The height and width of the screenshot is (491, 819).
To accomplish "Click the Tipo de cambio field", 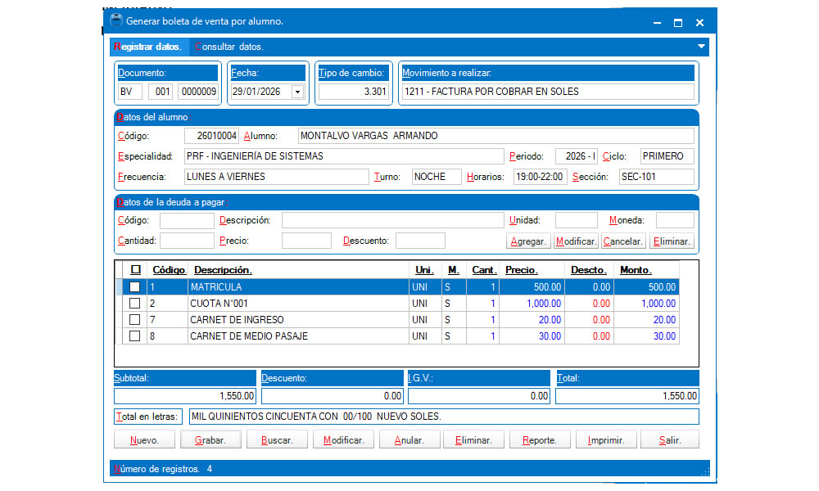I will [x=354, y=92].
